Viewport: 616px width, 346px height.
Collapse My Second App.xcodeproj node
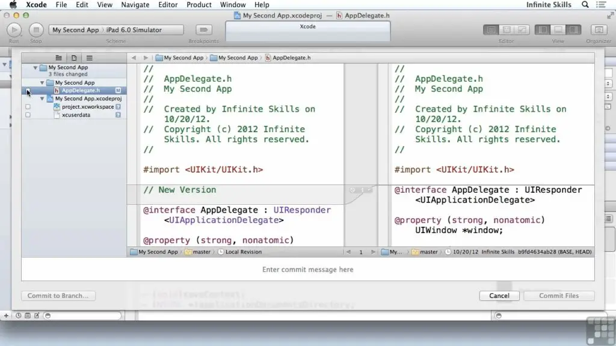tap(42, 99)
